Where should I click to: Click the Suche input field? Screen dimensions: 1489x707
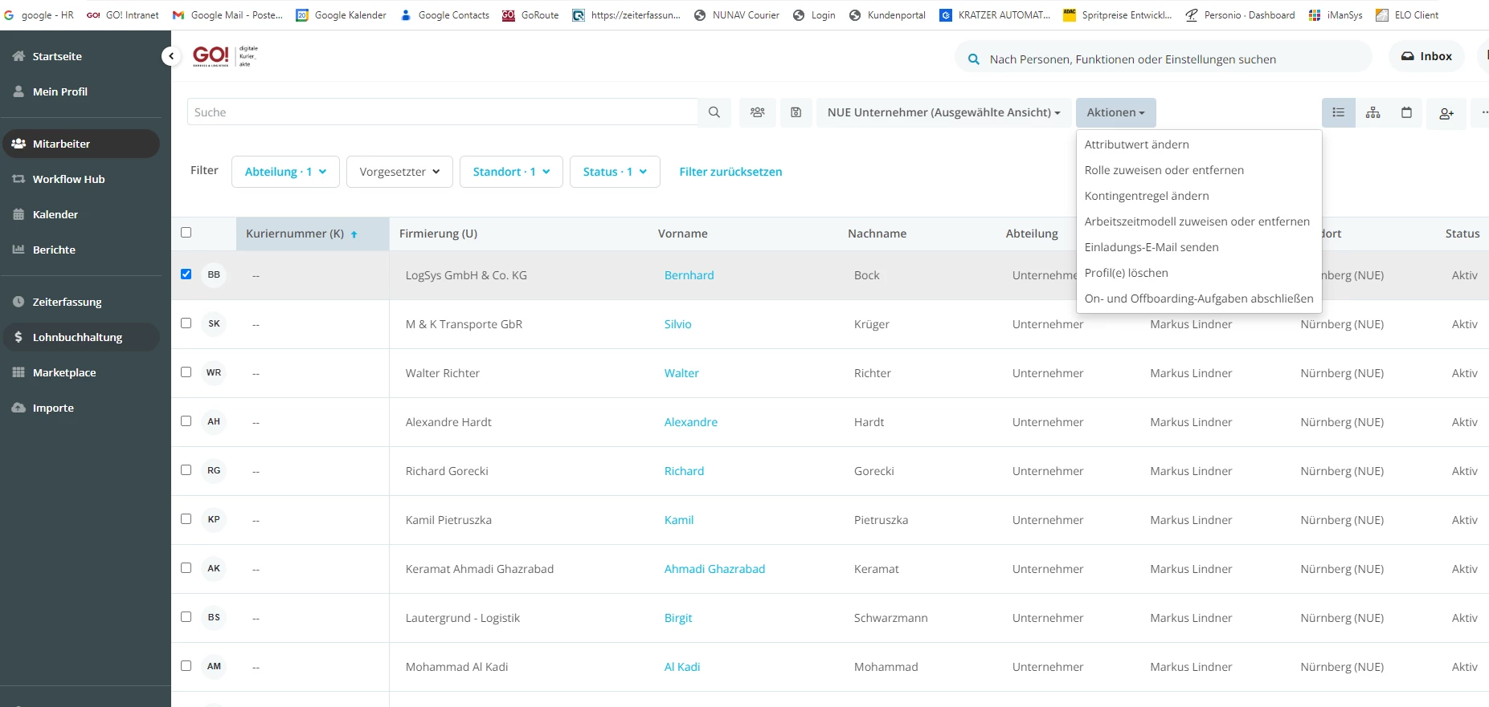click(x=442, y=112)
